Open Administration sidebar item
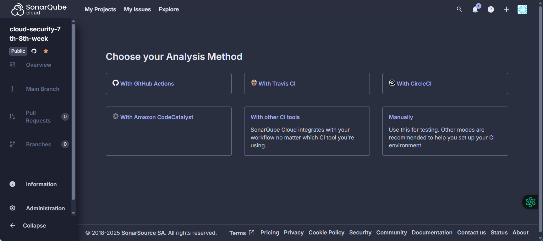Image resolution: width=543 pixels, height=241 pixels. pos(46,208)
